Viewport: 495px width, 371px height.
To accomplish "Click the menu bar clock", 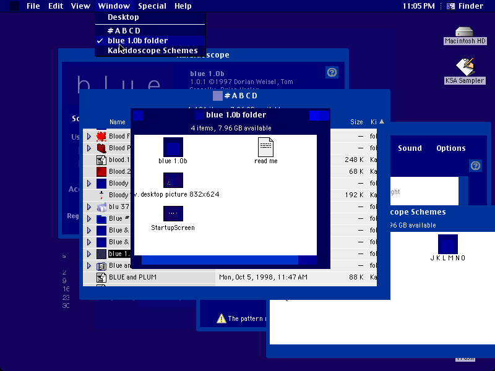I will tap(419, 6).
